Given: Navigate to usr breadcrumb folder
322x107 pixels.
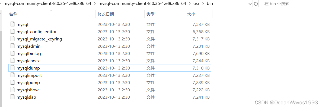Looking at the screenshot, I should 196,4.
